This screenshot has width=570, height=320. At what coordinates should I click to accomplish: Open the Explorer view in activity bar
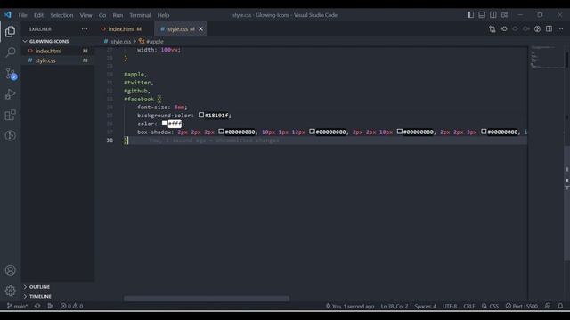pos(10,32)
